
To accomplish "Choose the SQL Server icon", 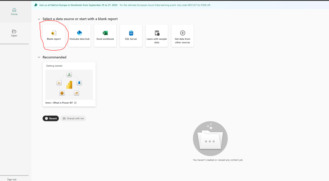I will click(x=131, y=33).
